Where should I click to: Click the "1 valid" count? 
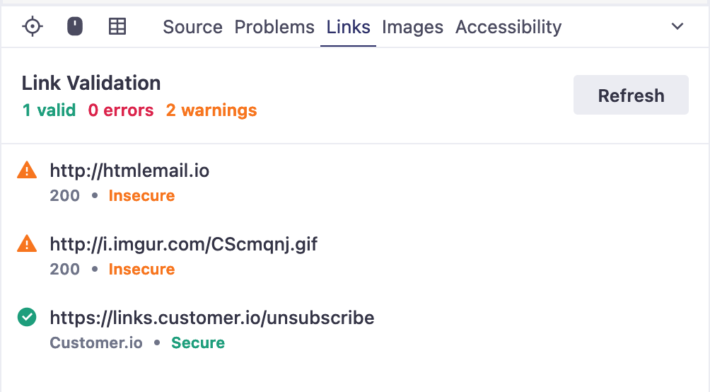click(49, 110)
